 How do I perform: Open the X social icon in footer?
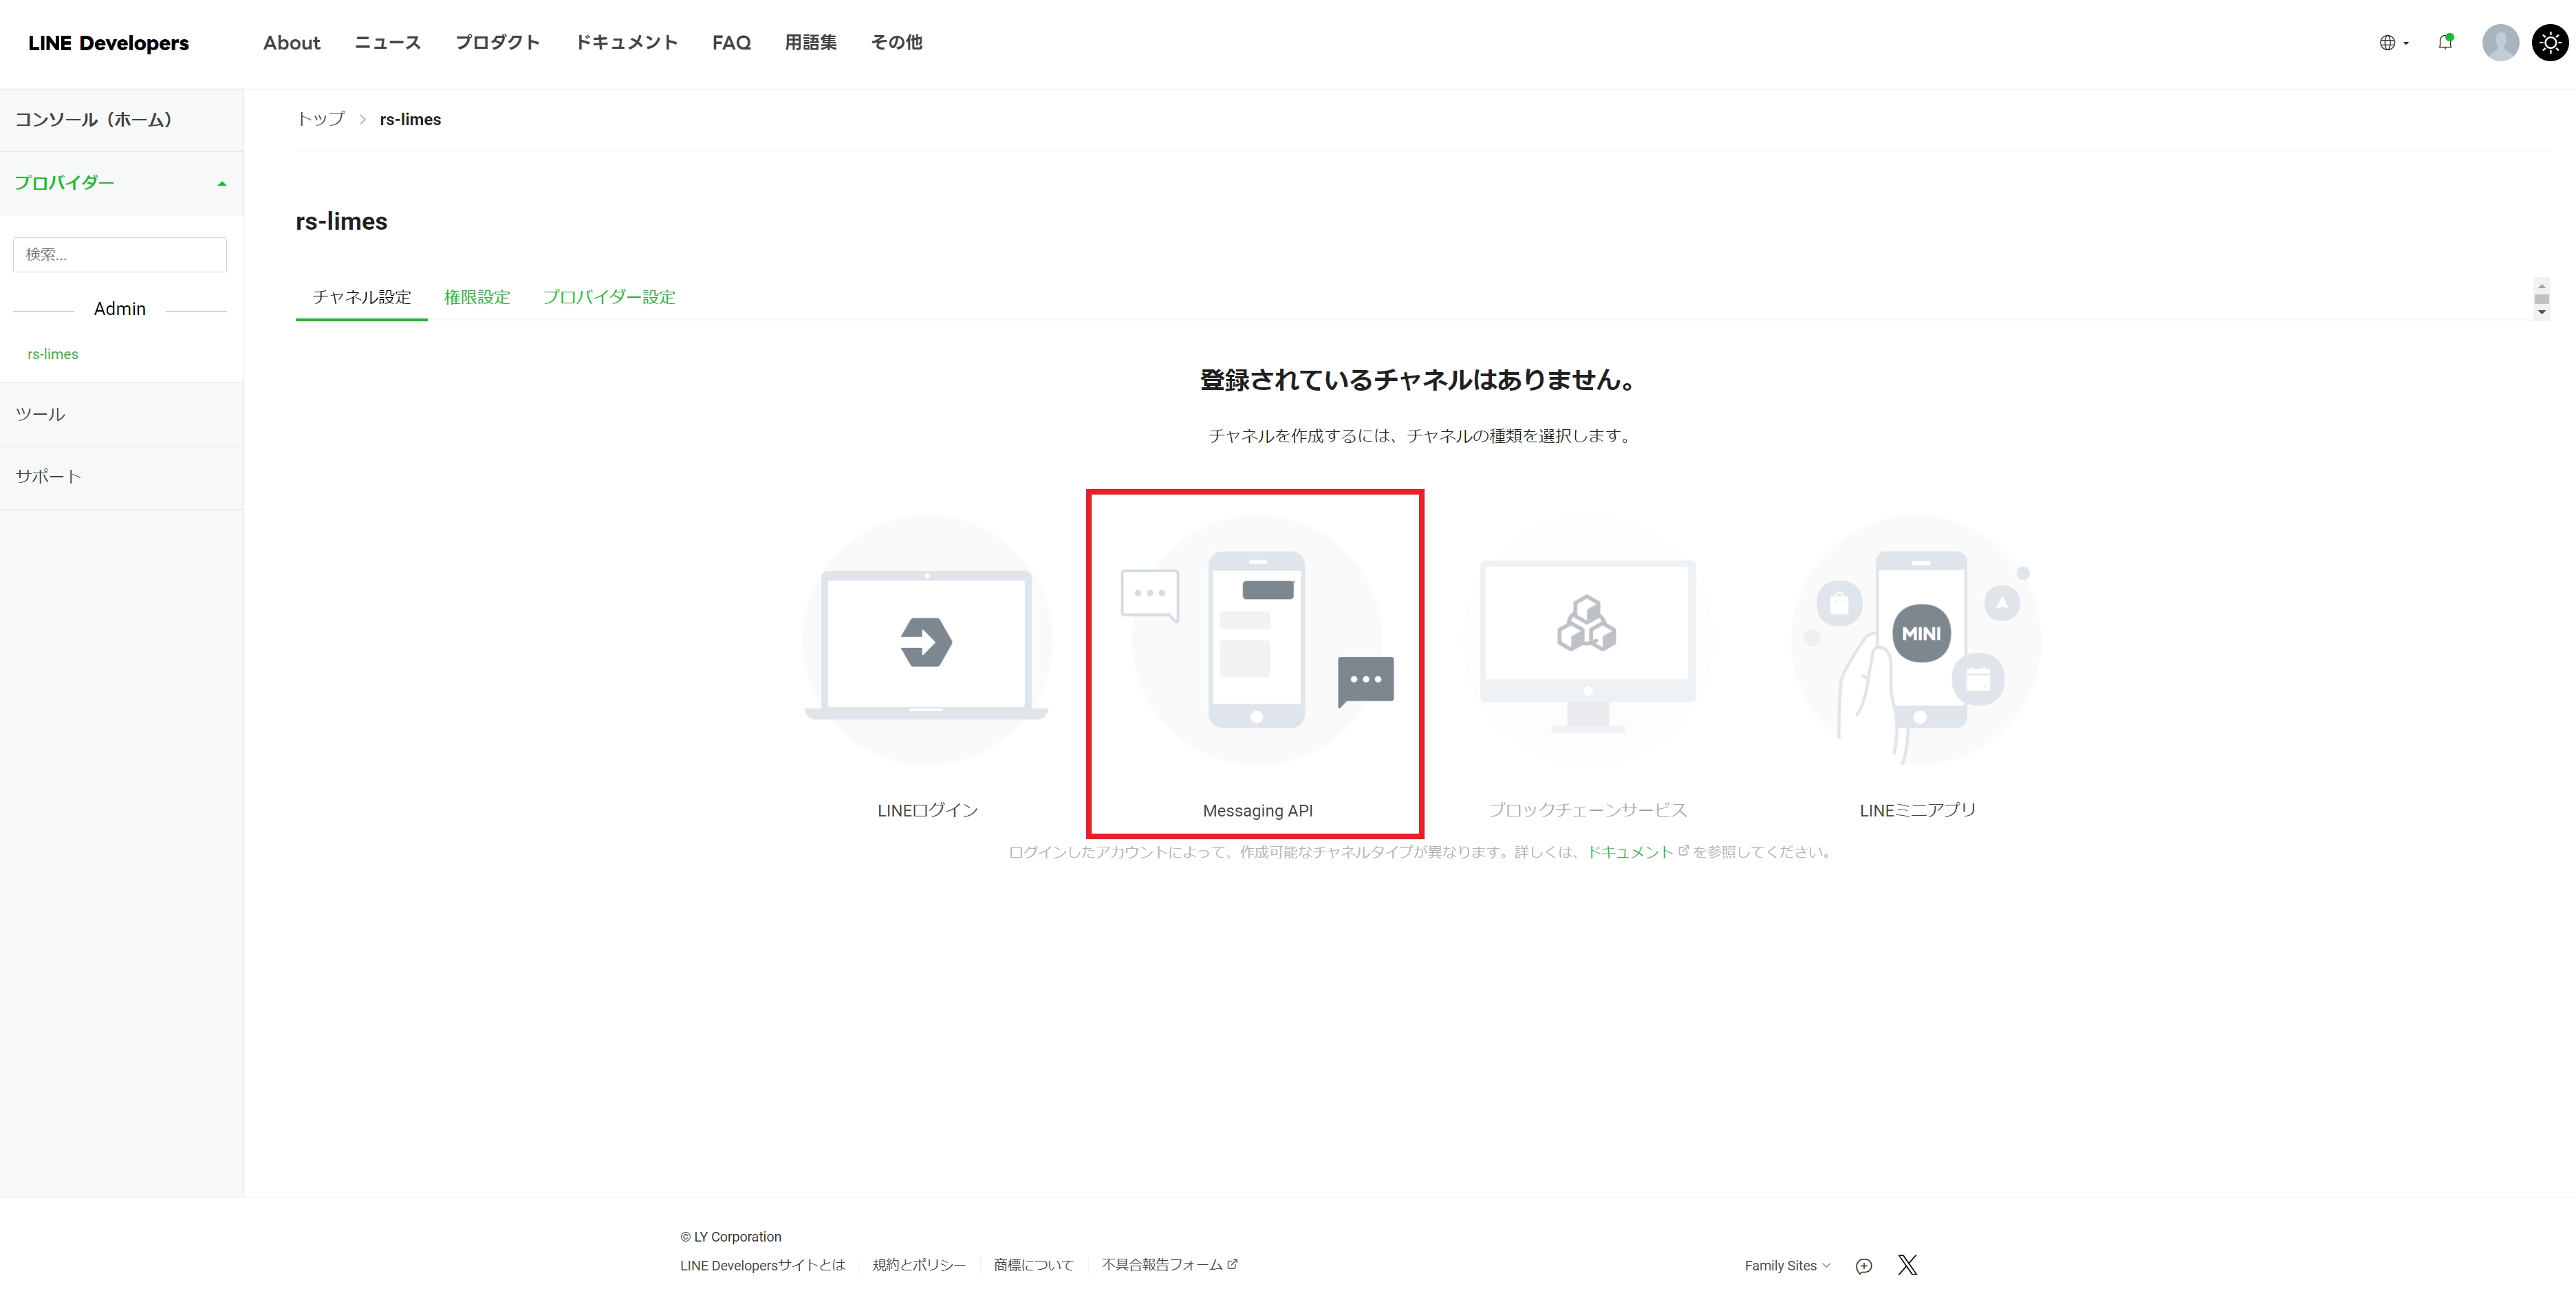[1907, 1265]
